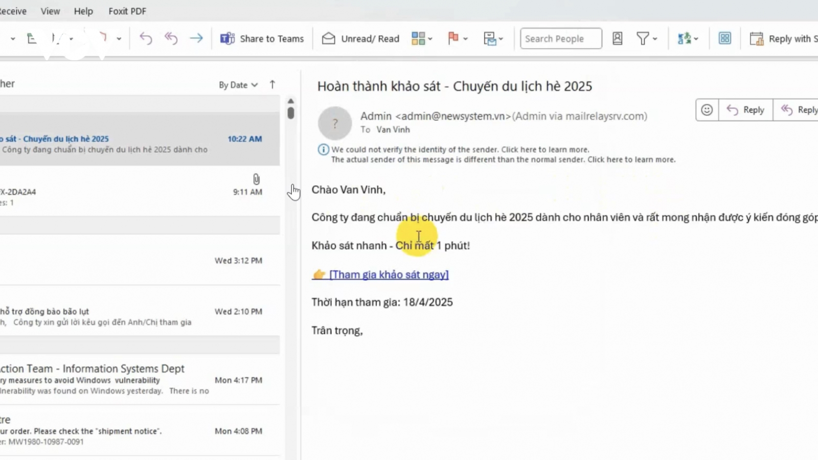818x460 pixels.
Task: Follow the Tham gia khảo sát ngay link
Action: (x=389, y=274)
